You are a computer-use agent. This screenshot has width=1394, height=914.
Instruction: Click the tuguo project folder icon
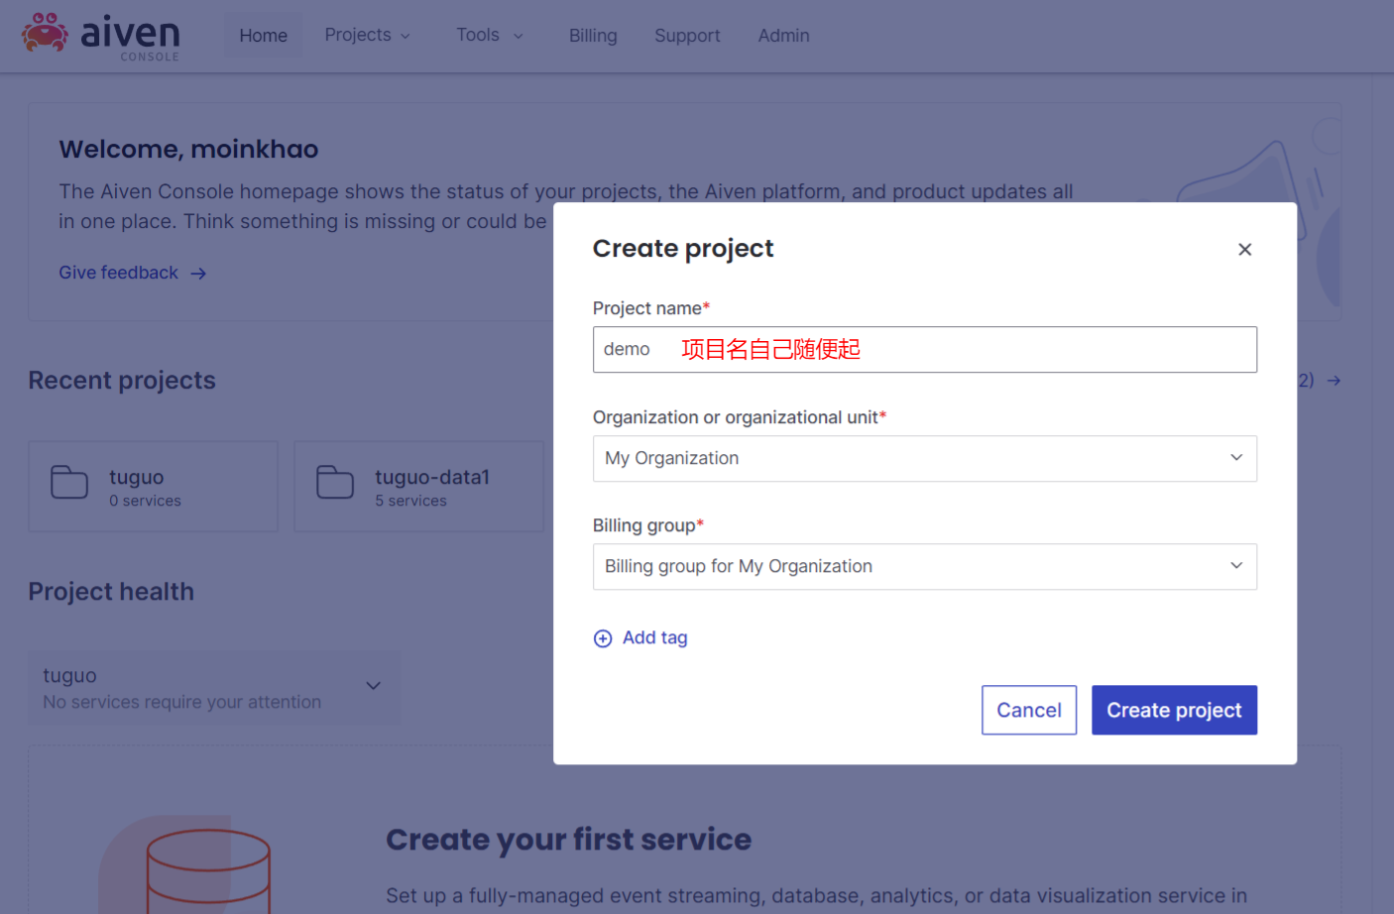click(69, 483)
